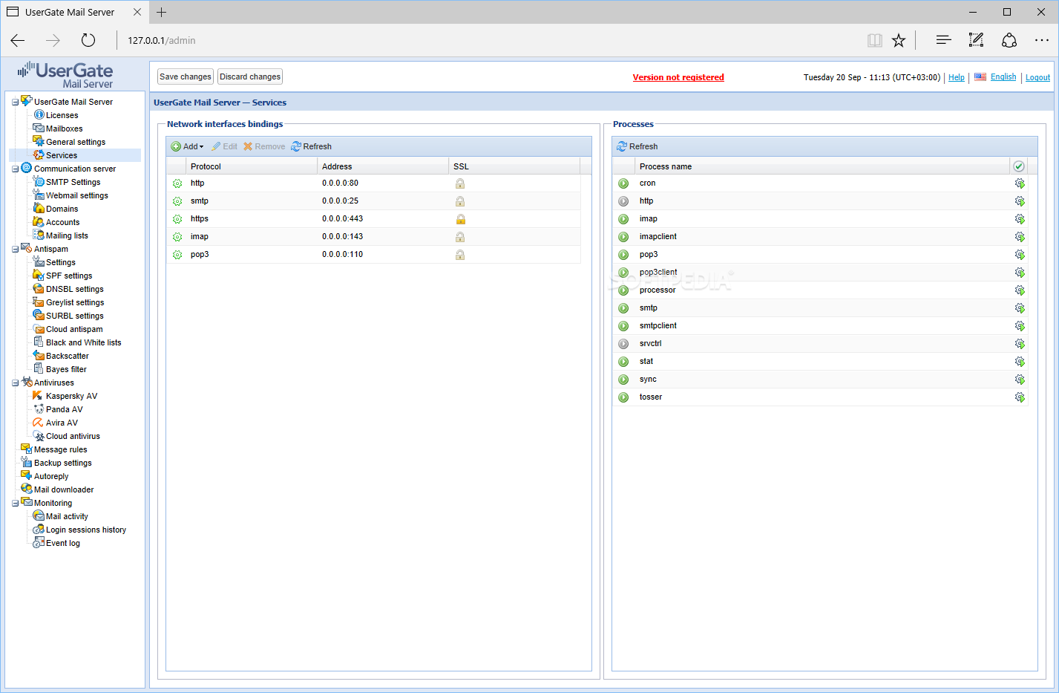Image resolution: width=1059 pixels, height=693 pixels.
Task: Open the Add dropdown in bindings toolbar
Action: coord(187,146)
